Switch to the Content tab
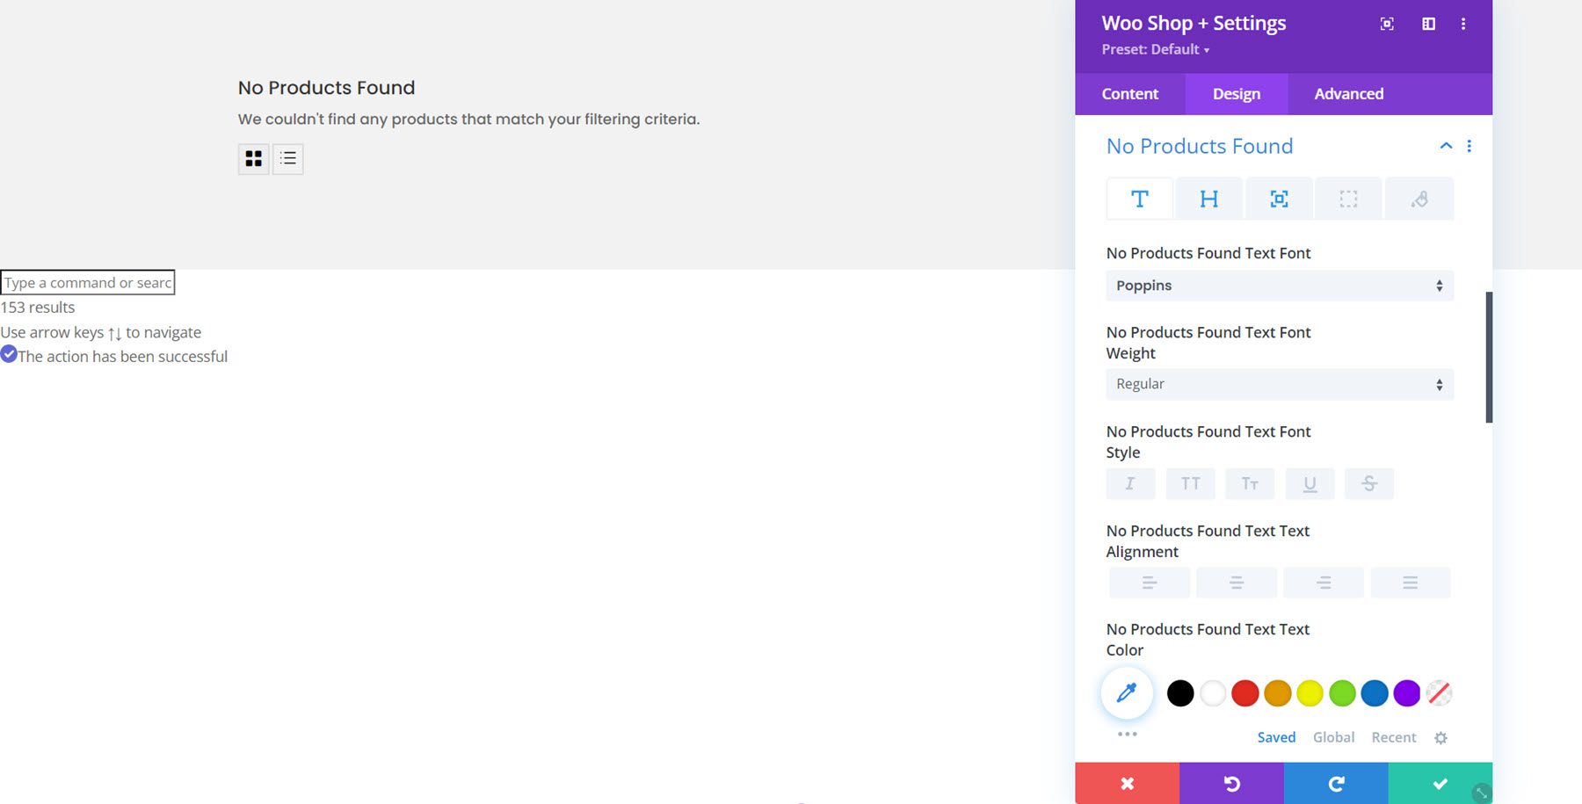The width and height of the screenshot is (1582, 804). pos(1129,93)
